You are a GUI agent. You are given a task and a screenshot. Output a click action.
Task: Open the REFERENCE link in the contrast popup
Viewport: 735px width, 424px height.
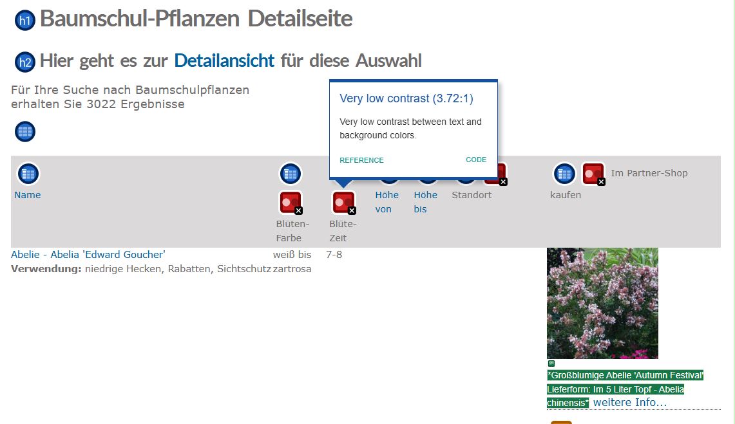click(x=361, y=160)
